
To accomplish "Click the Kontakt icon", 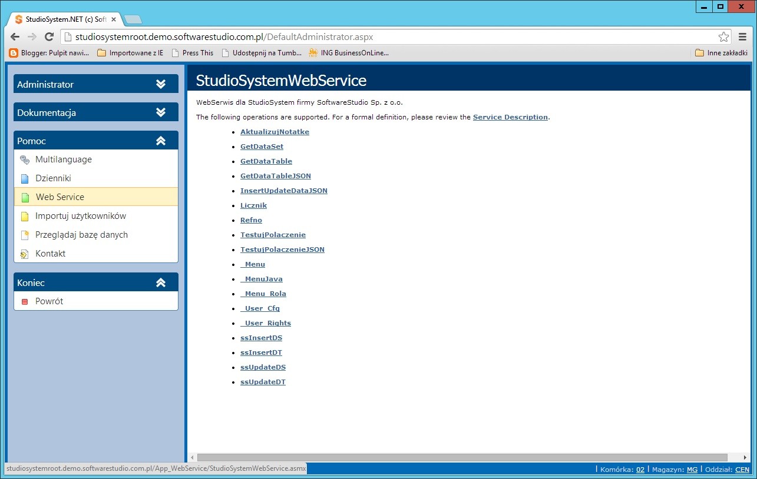I will [x=24, y=254].
